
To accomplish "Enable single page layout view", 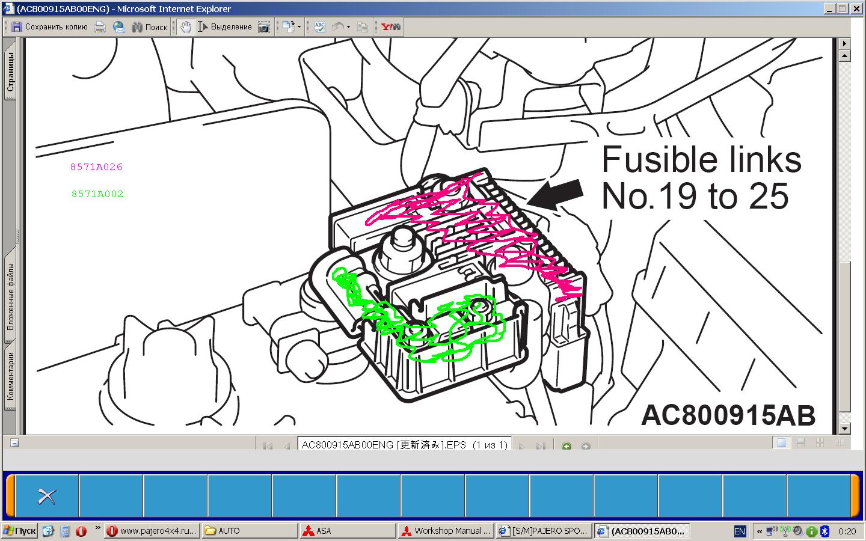I will 781,443.
